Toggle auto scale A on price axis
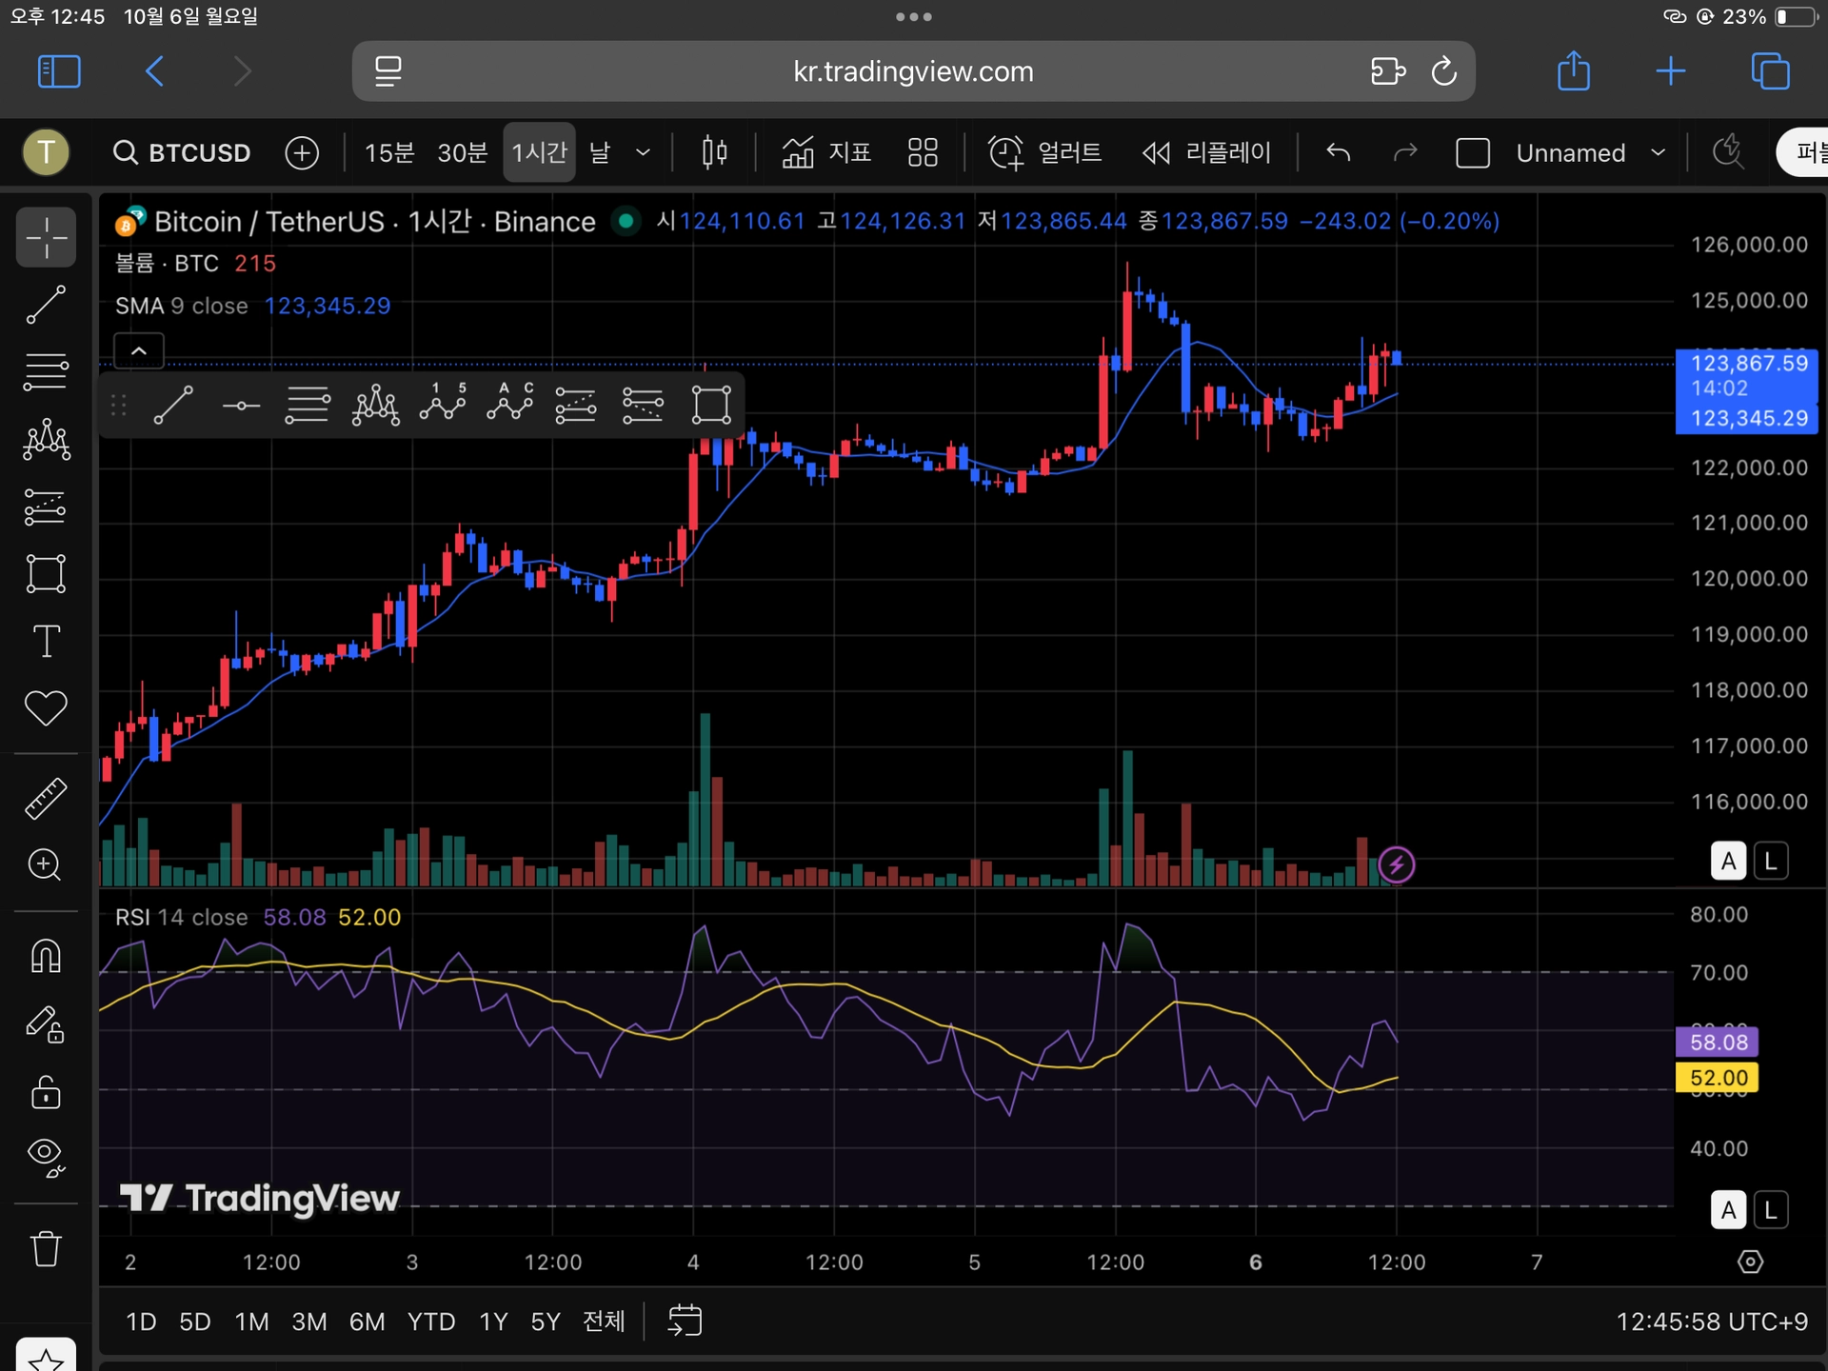Viewport: 1828px width, 1371px height. coord(1728,862)
